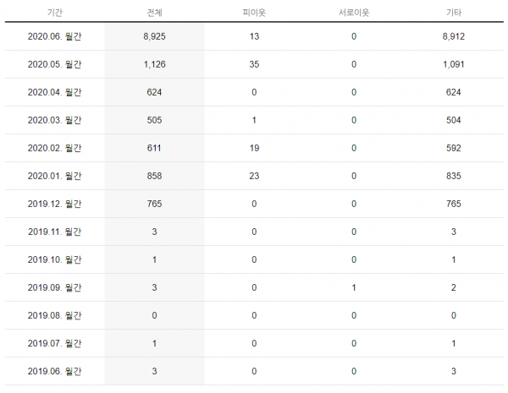
Task: Click the red 1 in 2020.03. row
Action: pos(254,120)
